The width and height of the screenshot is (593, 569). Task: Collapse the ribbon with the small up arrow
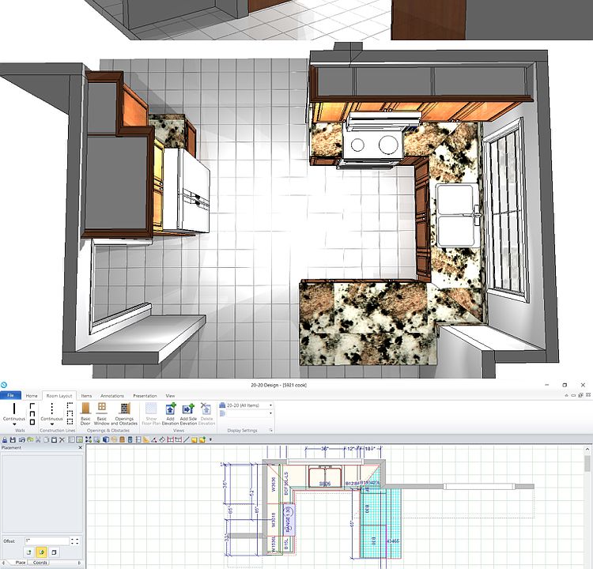coord(567,395)
